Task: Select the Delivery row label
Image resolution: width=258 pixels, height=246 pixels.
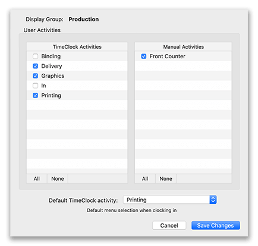Action: (x=52, y=66)
